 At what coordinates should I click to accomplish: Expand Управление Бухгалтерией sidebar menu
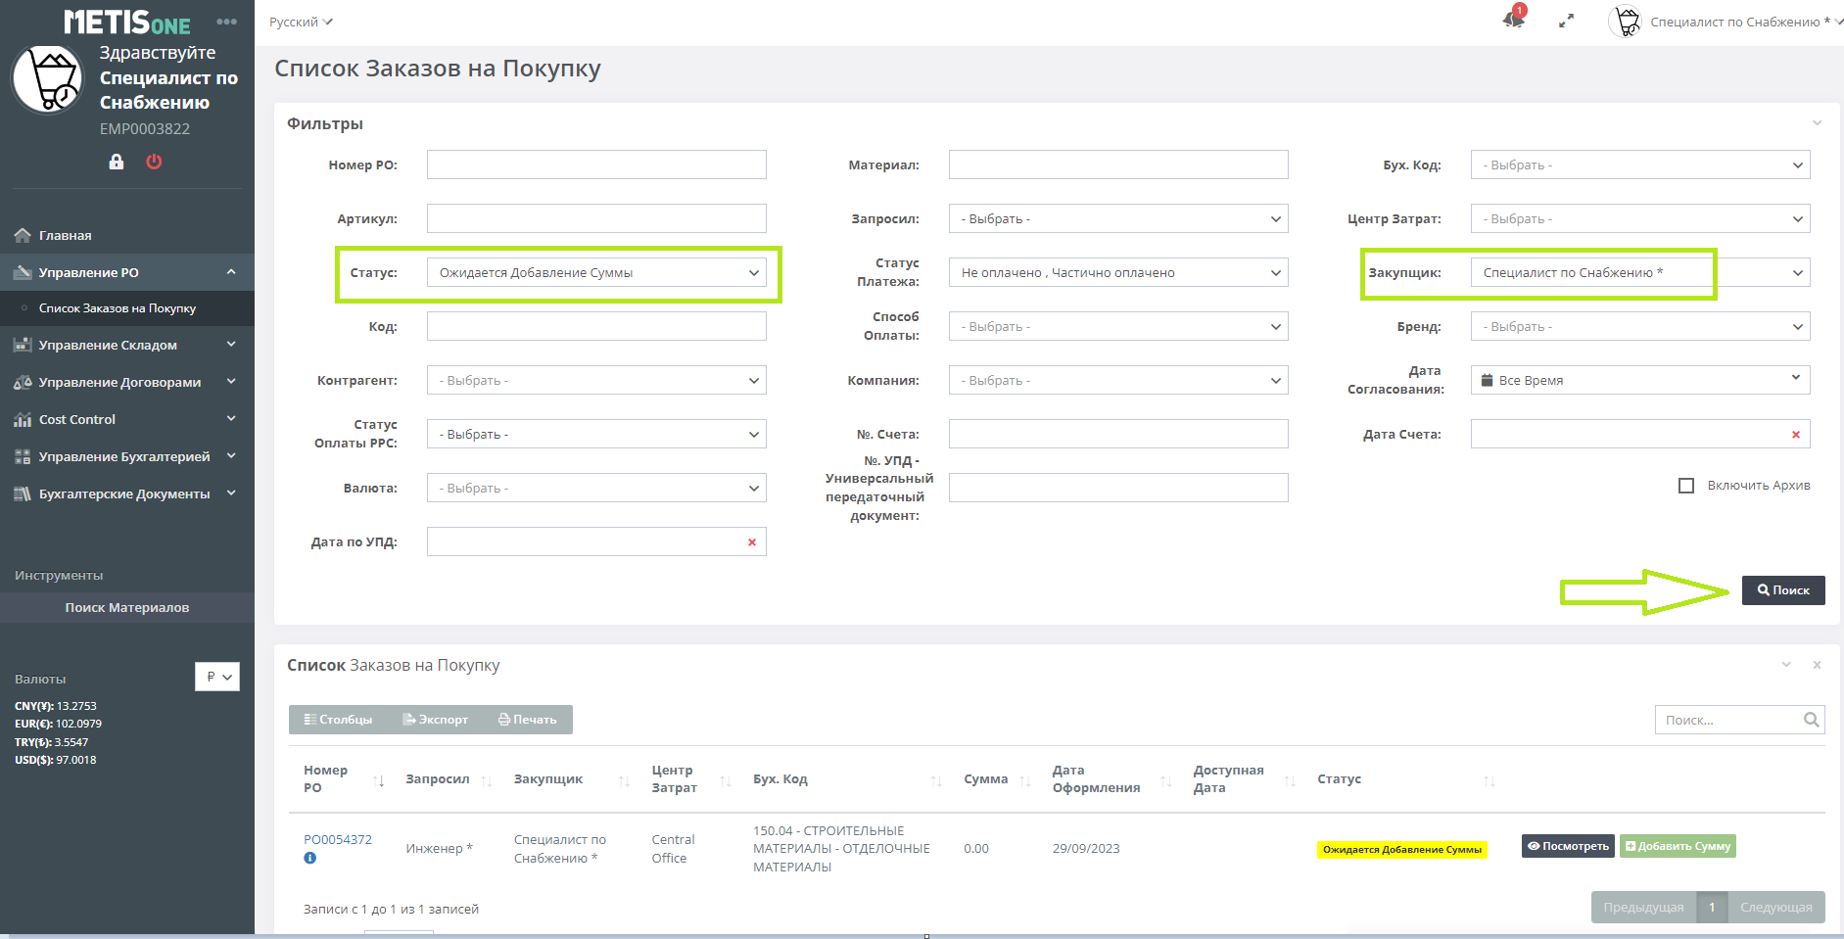[x=127, y=456]
